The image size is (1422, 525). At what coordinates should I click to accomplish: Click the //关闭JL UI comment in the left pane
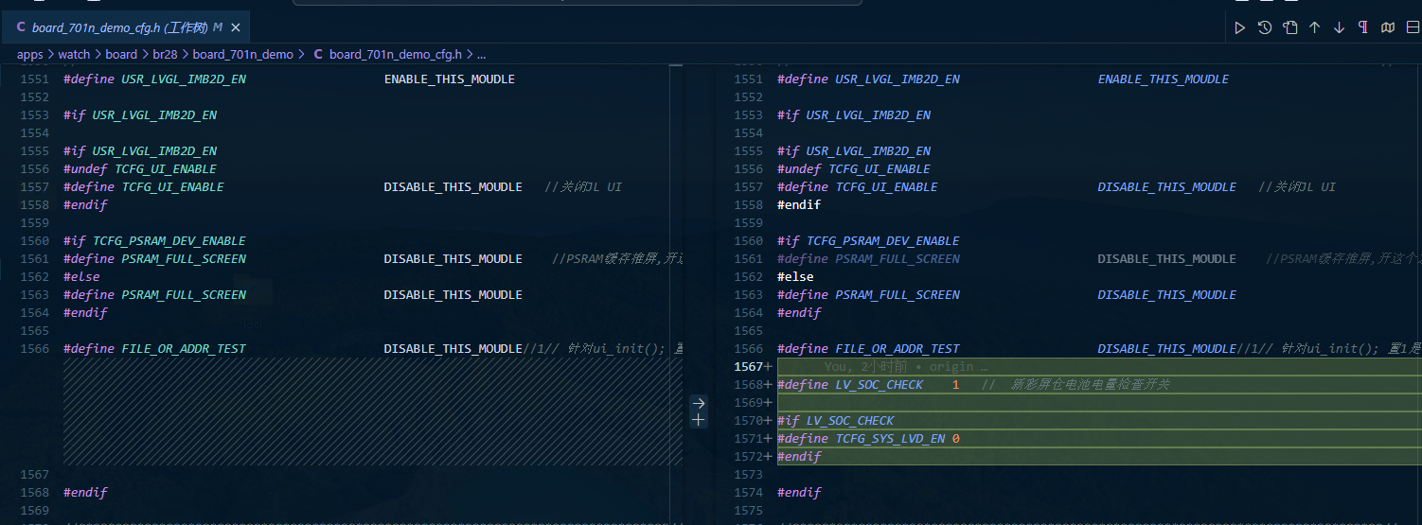click(x=583, y=187)
